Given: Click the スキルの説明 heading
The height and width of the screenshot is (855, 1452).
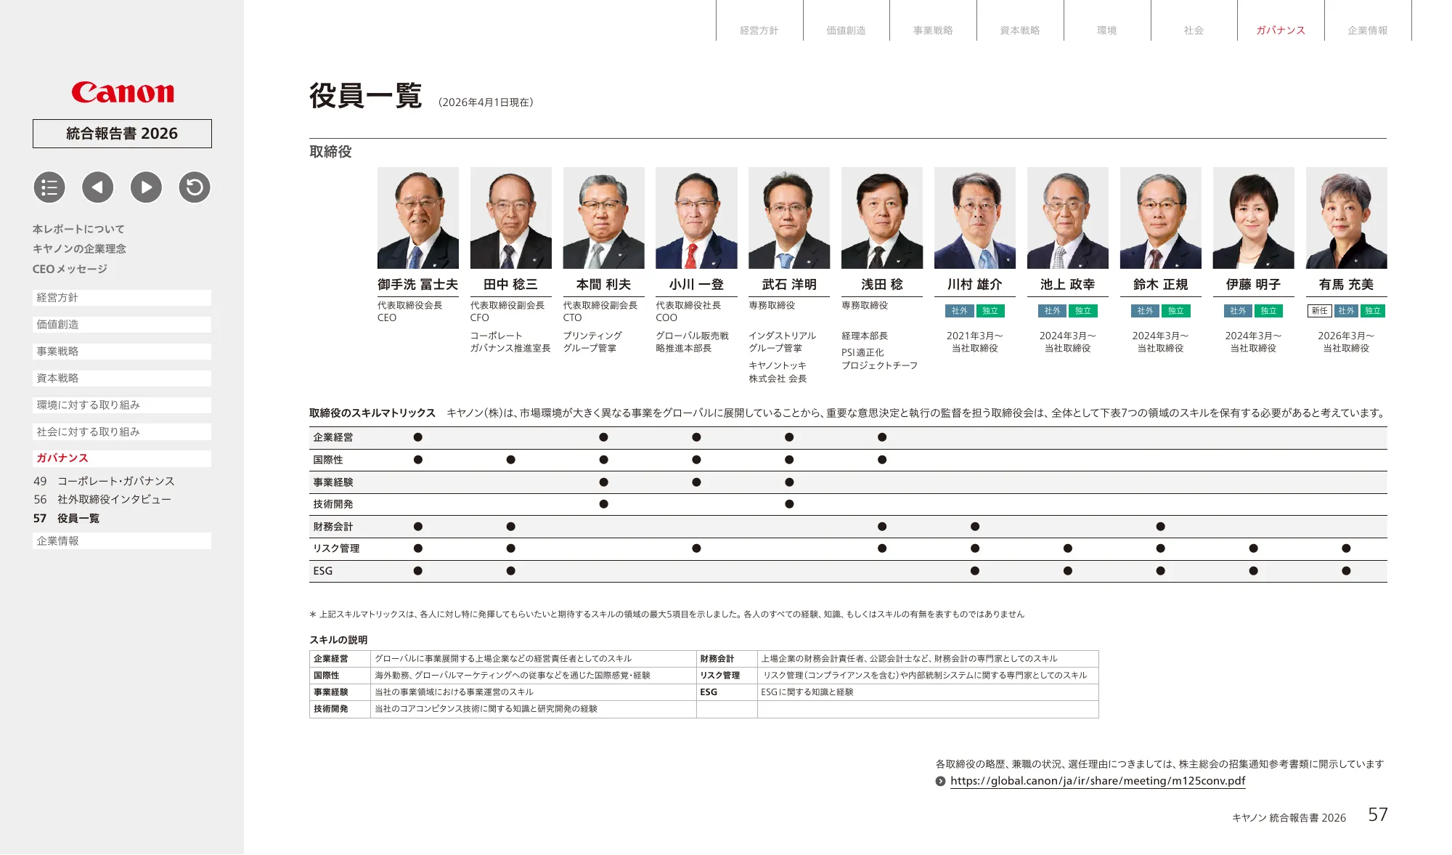Looking at the screenshot, I should 338,640.
